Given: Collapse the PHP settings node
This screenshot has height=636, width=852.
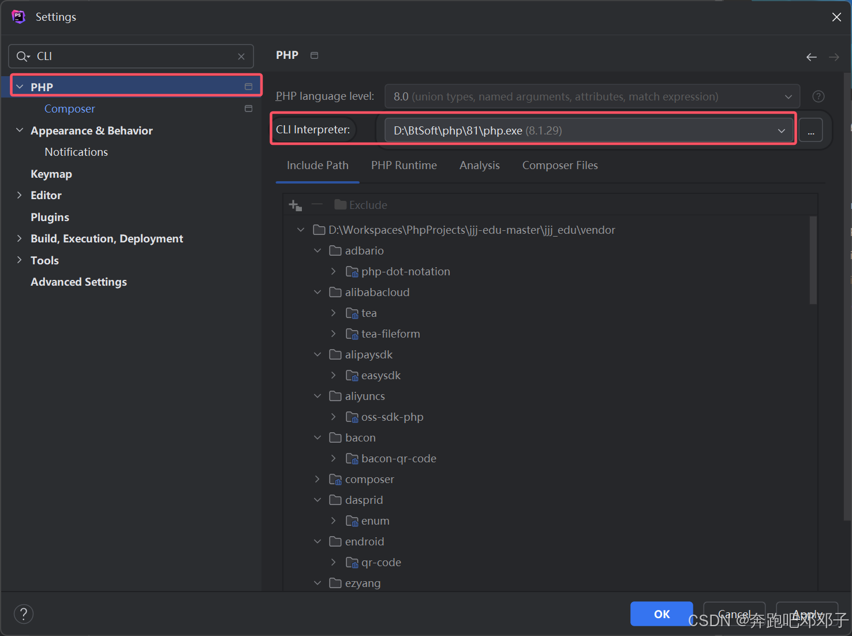Looking at the screenshot, I should tap(20, 87).
